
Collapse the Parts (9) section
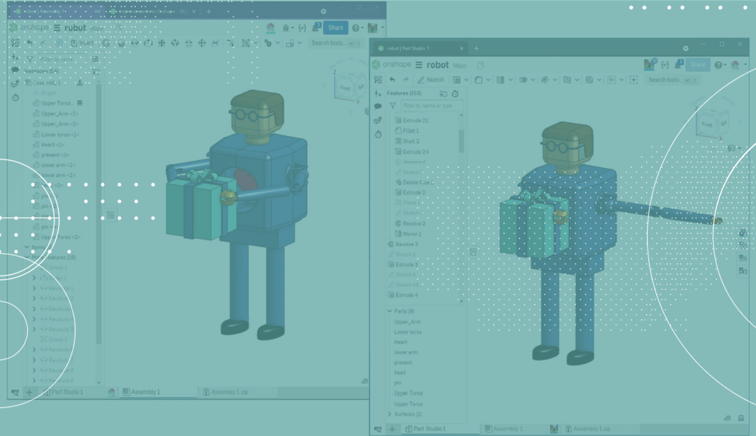point(390,311)
